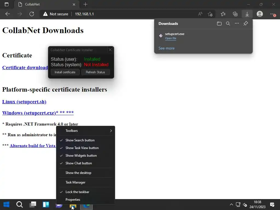Click the green Installed status text
The image size is (280, 210).
click(92, 59)
